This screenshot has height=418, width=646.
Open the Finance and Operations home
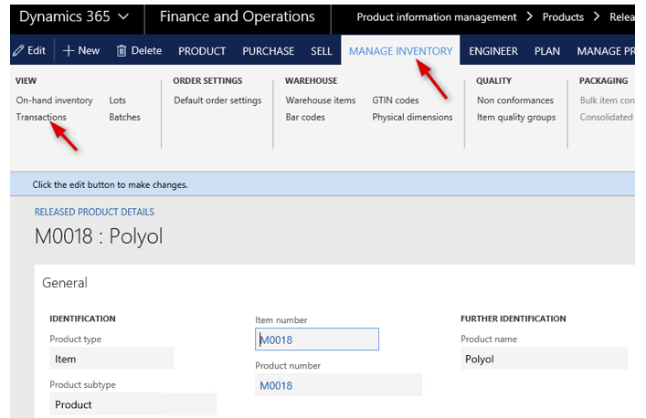pos(238,16)
